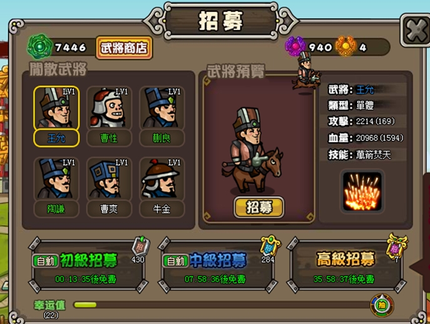The width and height of the screenshot is (430, 324).
Task: Select general 曹性 portrait
Action: pos(109,108)
